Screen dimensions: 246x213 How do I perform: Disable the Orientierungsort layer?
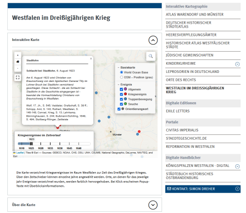pos(119,109)
